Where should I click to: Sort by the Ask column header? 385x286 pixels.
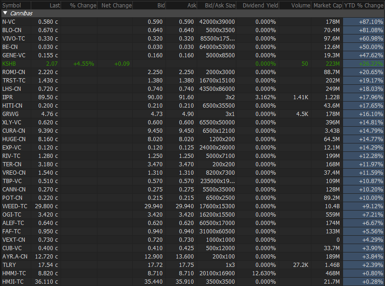(192, 5)
